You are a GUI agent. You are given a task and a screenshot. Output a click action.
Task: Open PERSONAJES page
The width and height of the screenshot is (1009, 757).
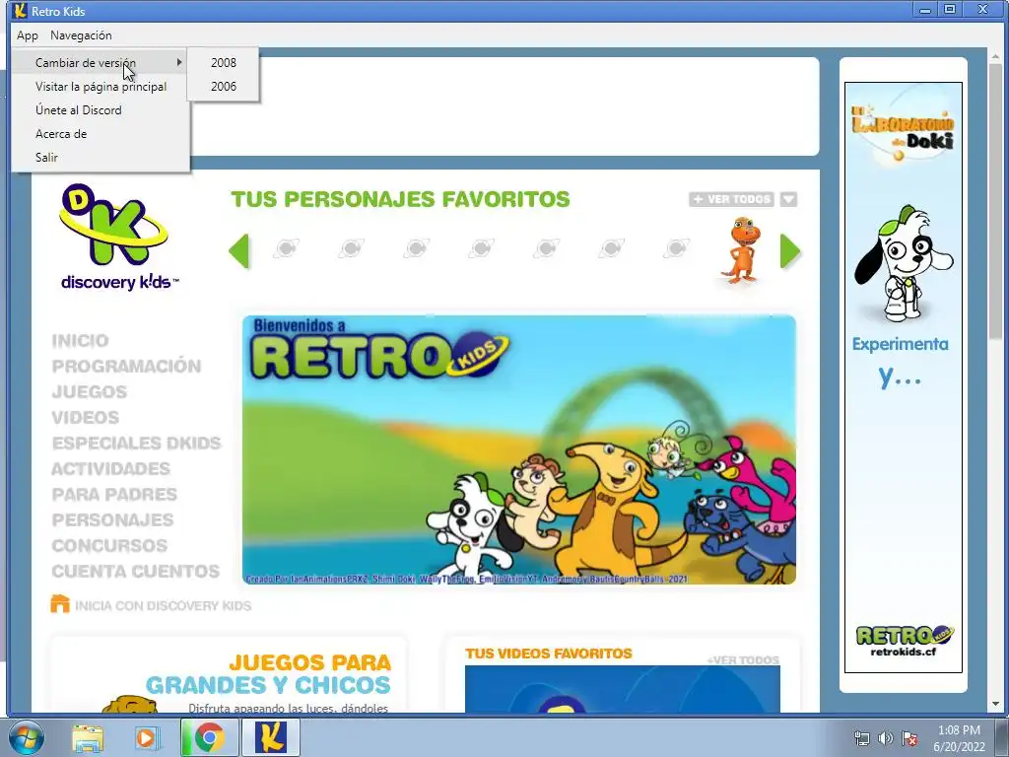112,520
